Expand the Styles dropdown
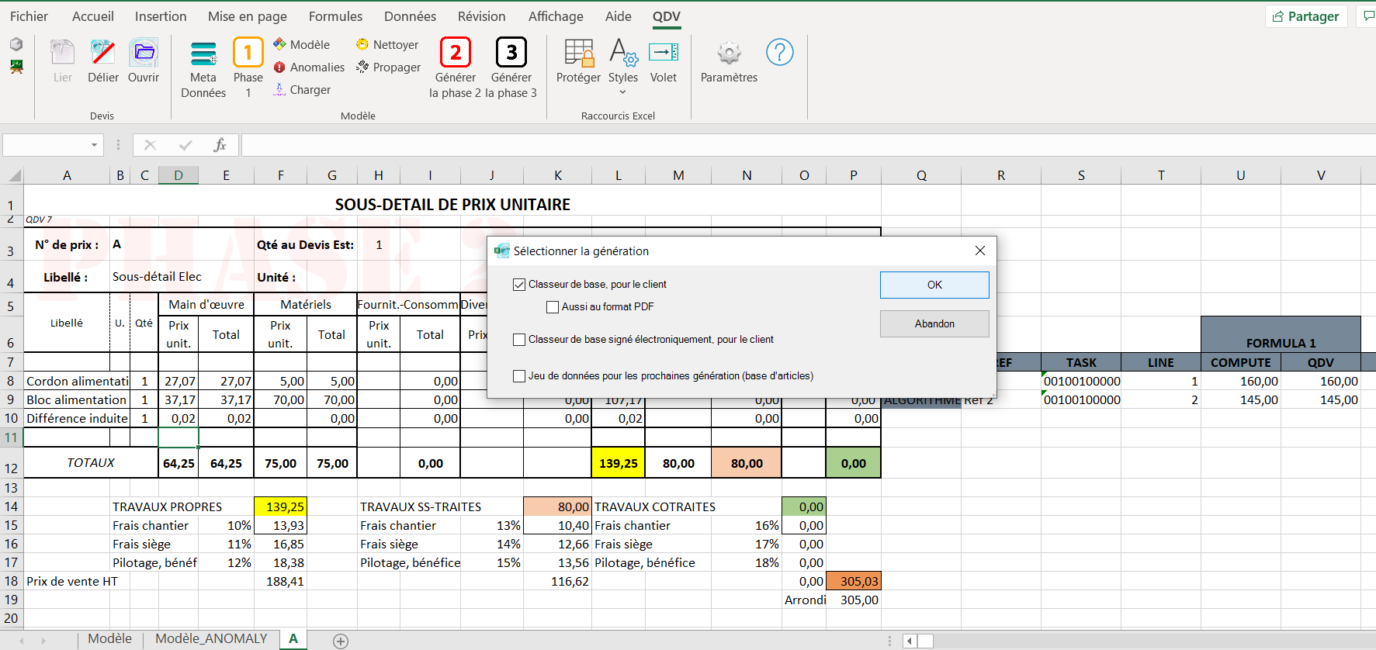Viewport: 1376px width, 650px height. pyautogui.click(x=622, y=92)
